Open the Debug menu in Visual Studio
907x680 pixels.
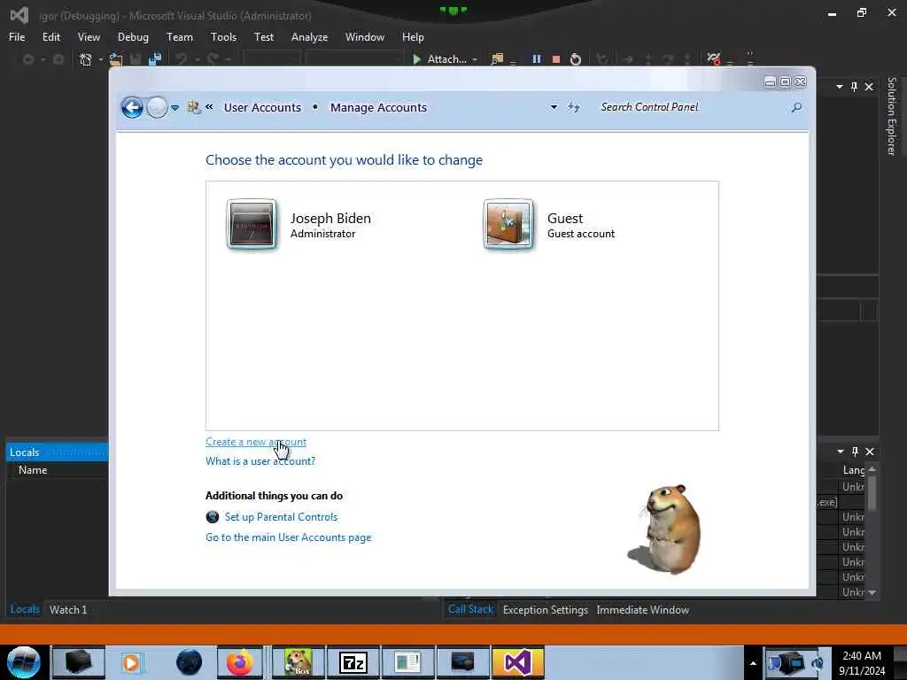tap(133, 37)
